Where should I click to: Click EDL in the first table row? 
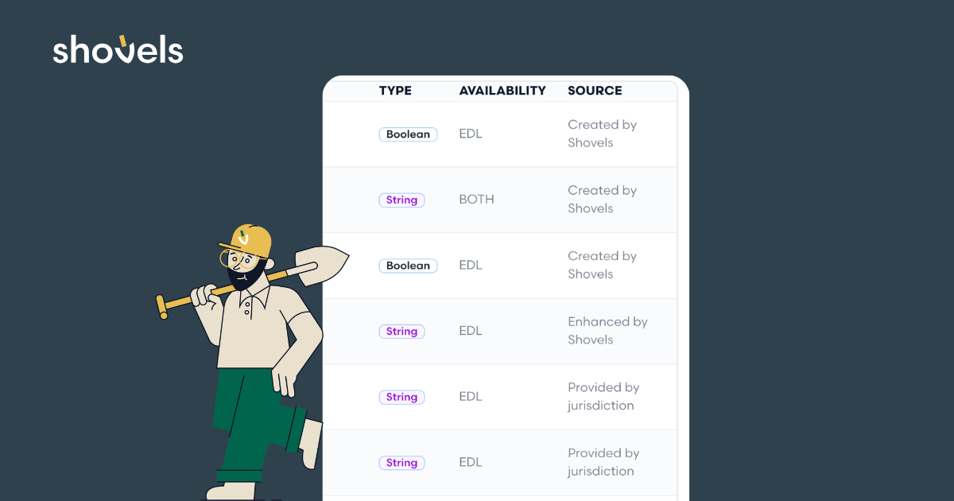click(471, 134)
